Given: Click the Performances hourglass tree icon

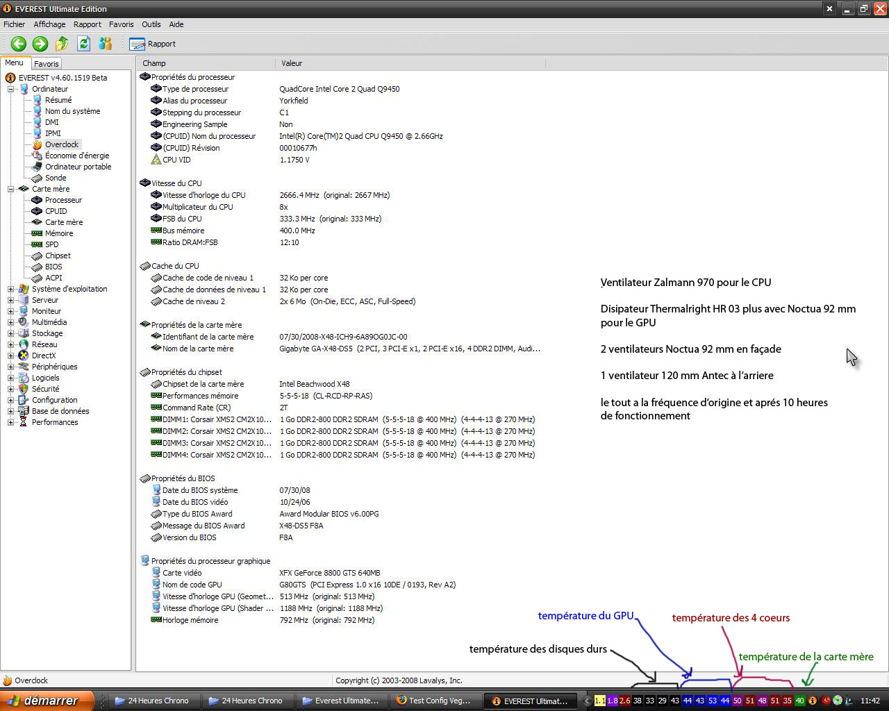Looking at the screenshot, I should point(24,422).
